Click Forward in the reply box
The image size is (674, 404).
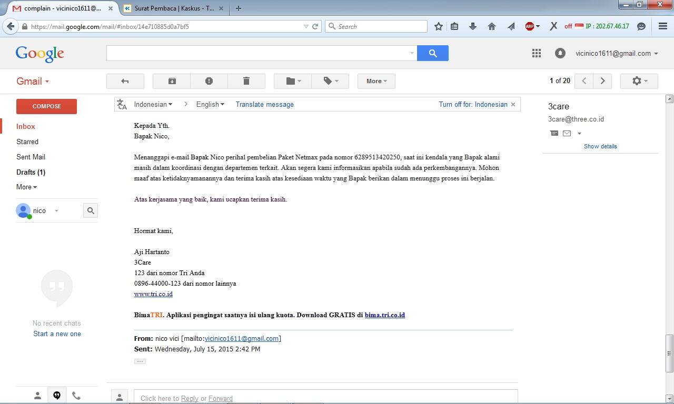point(221,398)
